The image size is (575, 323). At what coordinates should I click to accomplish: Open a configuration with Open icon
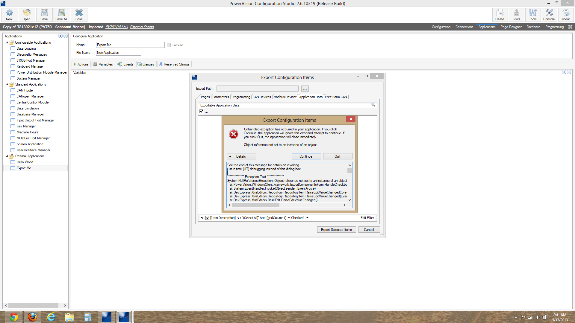[x=27, y=15]
